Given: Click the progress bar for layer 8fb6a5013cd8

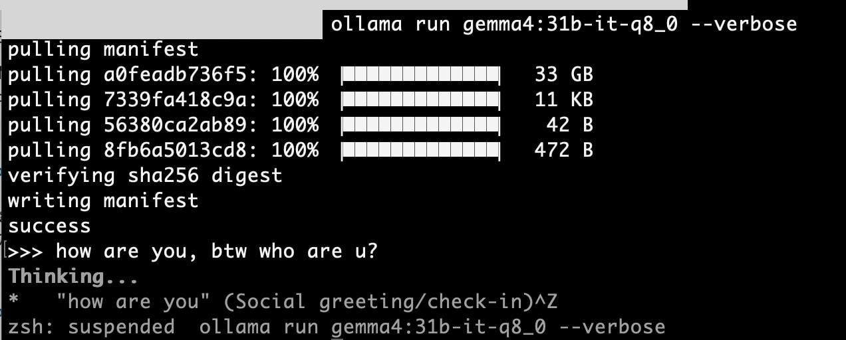Looking at the screenshot, I should click(x=420, y=150).
